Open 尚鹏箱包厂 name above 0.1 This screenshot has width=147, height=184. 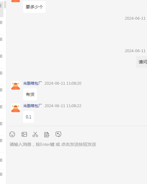point(32,106)
